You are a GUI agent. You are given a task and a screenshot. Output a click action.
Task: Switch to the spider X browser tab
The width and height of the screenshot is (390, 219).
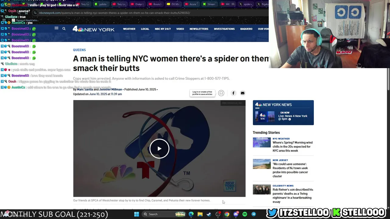click(x=246, y=4)
